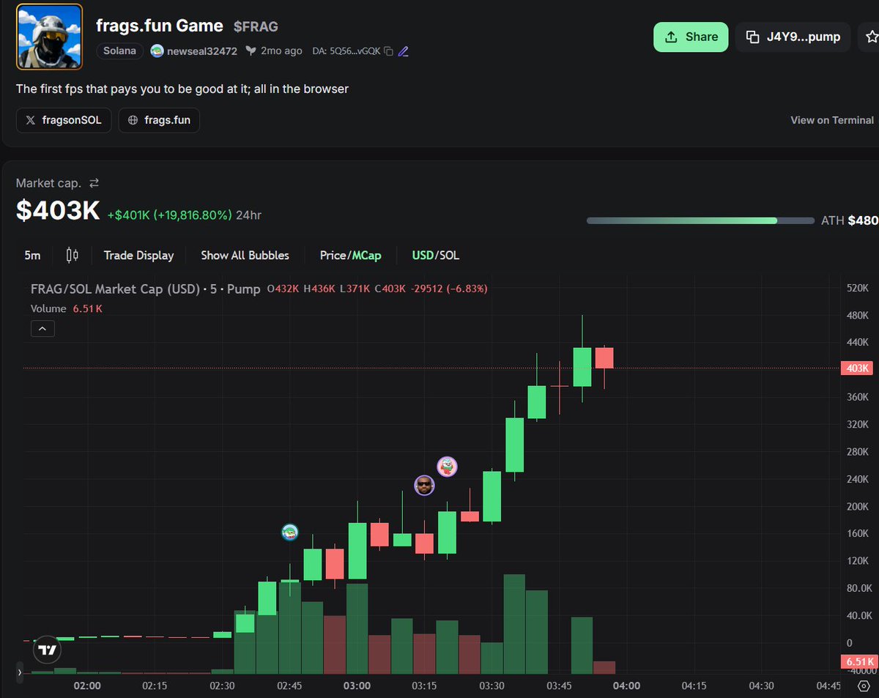Change chart type with the candlestick icon
This screenshot has width=879, height=698.
click(72, 255)
